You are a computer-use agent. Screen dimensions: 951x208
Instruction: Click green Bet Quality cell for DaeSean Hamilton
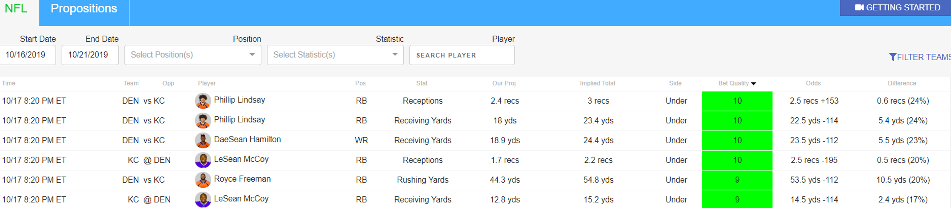point(737,140)
